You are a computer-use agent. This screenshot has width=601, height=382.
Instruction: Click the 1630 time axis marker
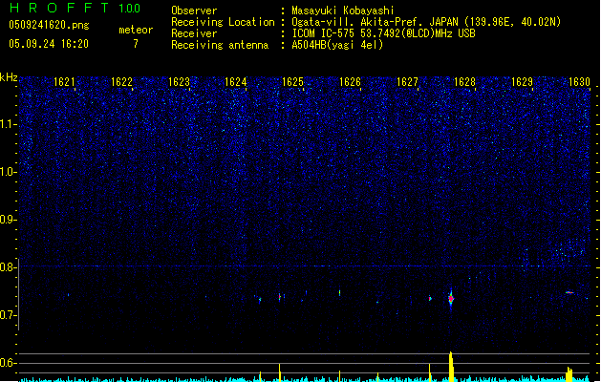click(579, 82)
